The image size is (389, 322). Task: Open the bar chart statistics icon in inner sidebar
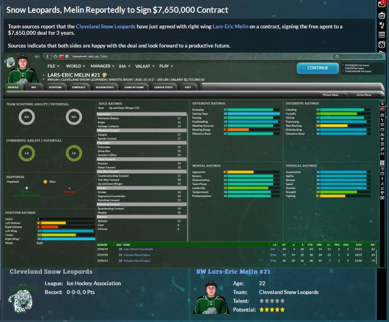click(x=382, y=184)
